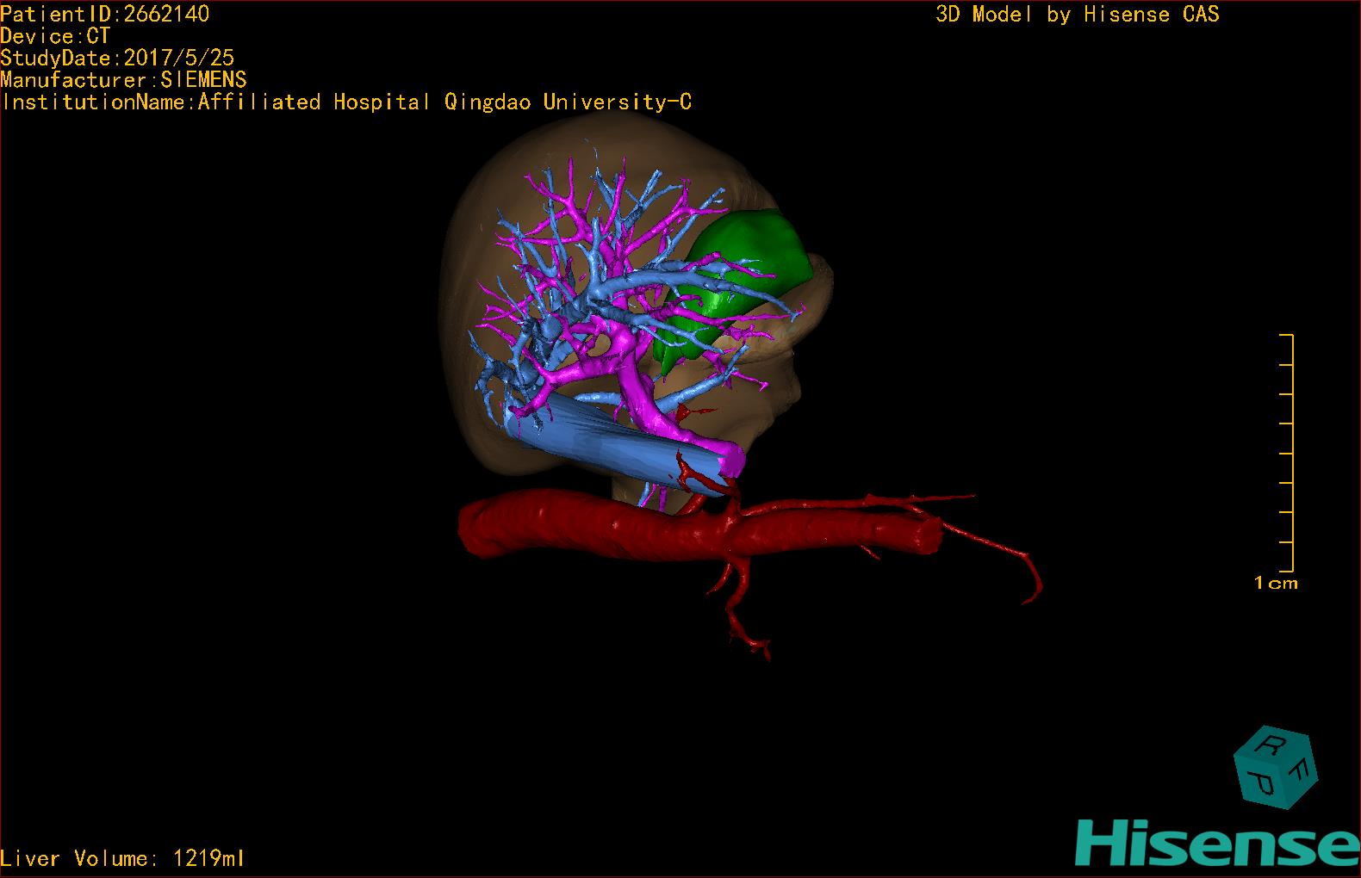Click the 1cm scale ruler

(1287, 453)
